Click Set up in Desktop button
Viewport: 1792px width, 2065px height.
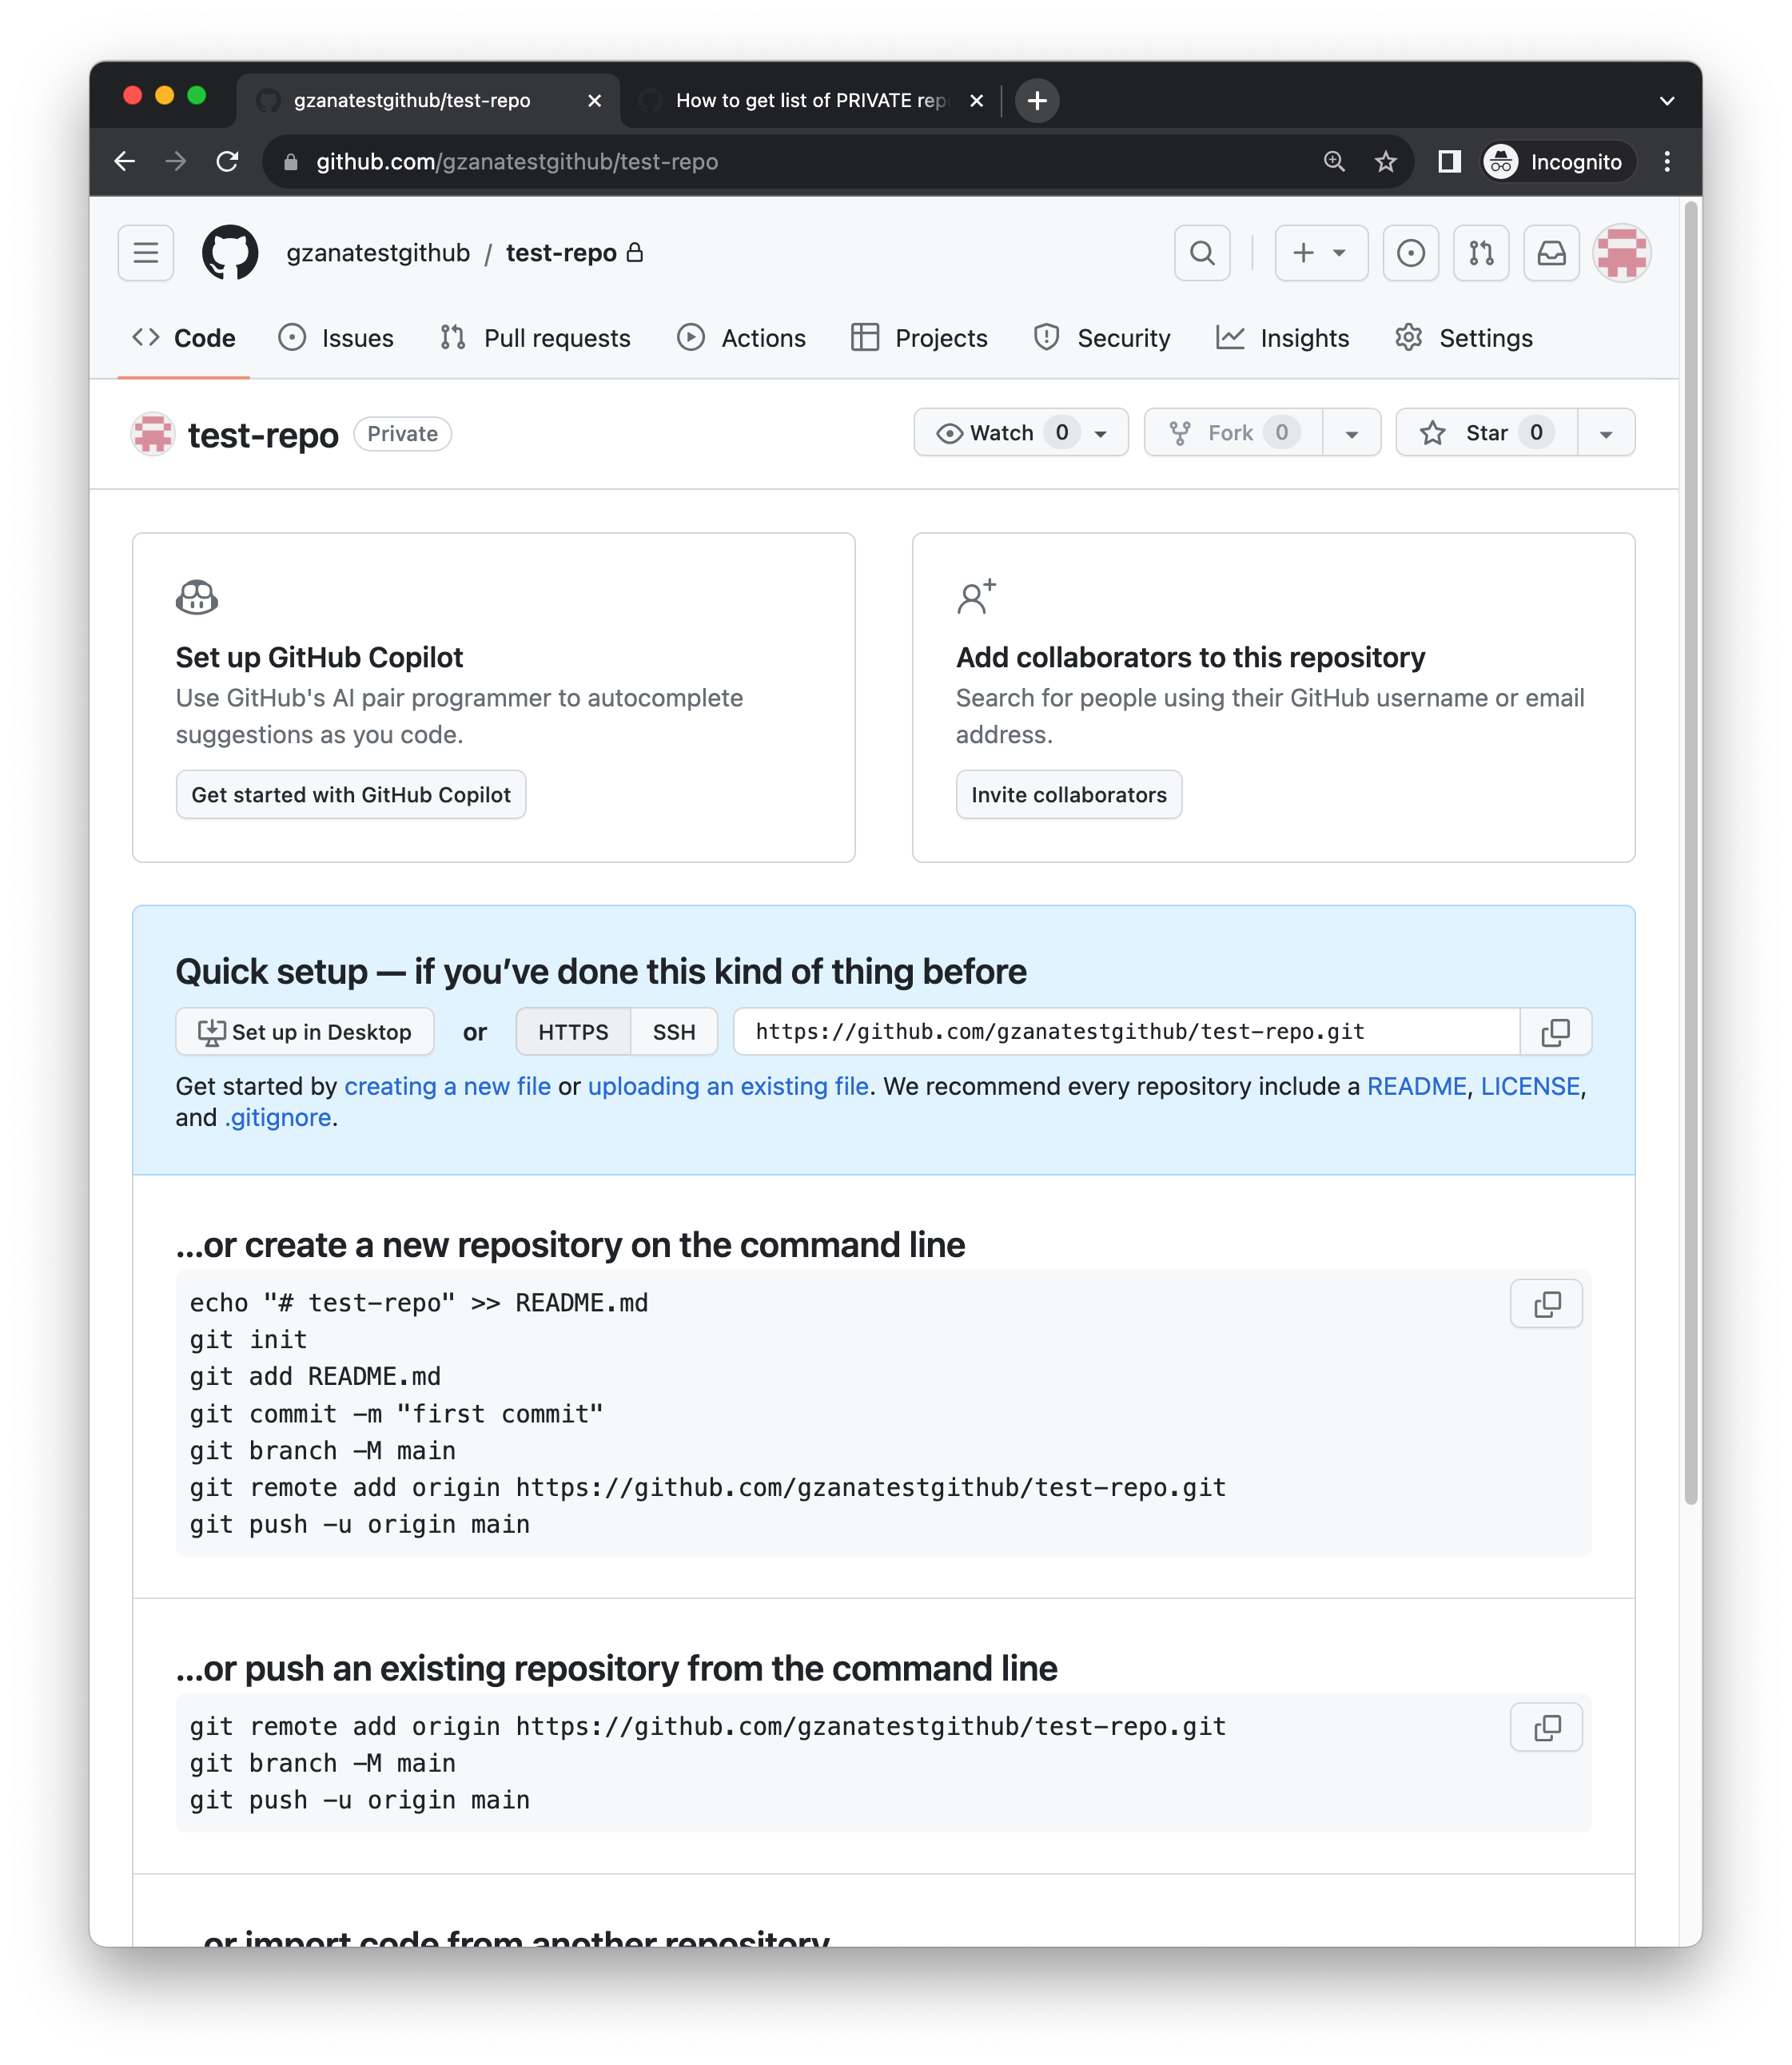(305, 1032)
